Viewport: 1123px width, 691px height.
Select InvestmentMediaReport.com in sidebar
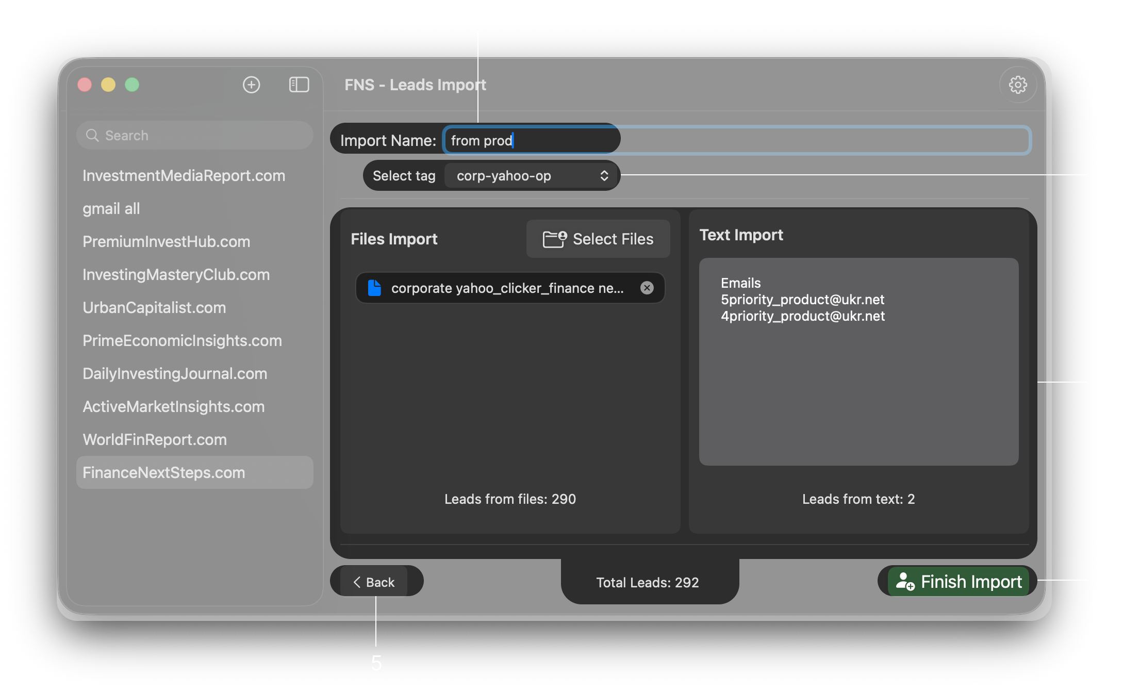[x=184, y=176]
